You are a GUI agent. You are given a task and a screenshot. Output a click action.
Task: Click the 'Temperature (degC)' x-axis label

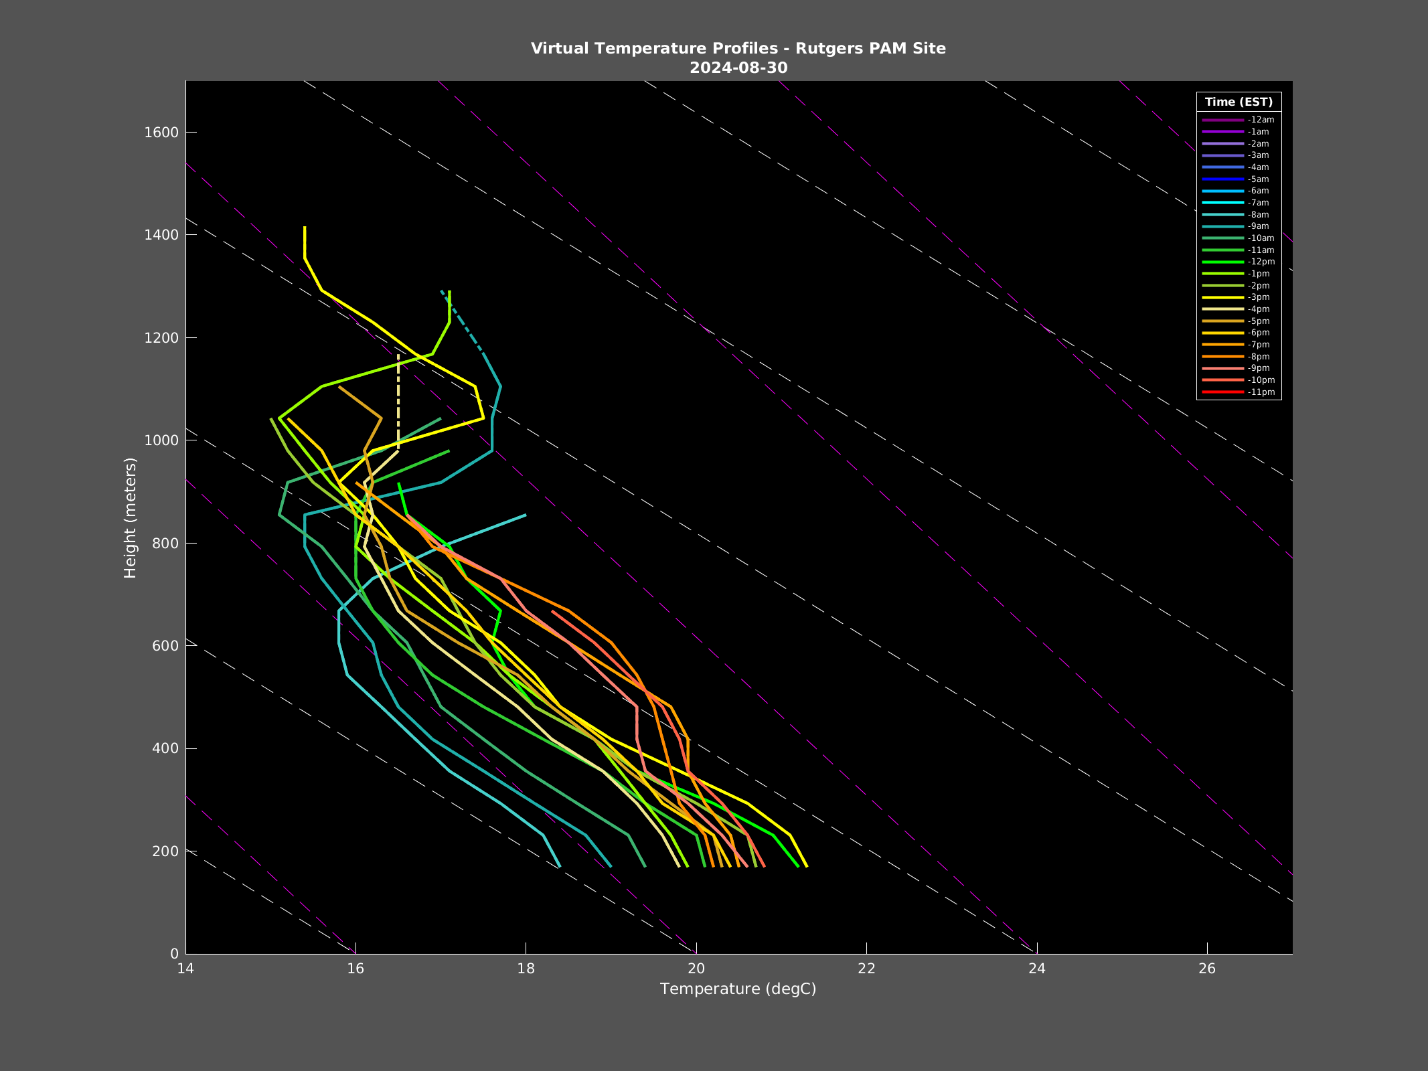click(x=738, y=989)
